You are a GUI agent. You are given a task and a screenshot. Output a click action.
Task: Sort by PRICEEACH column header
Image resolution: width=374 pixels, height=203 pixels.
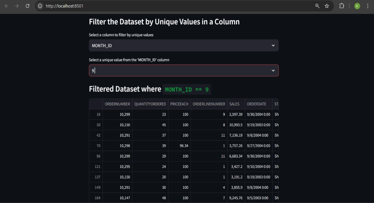(179, 104)
